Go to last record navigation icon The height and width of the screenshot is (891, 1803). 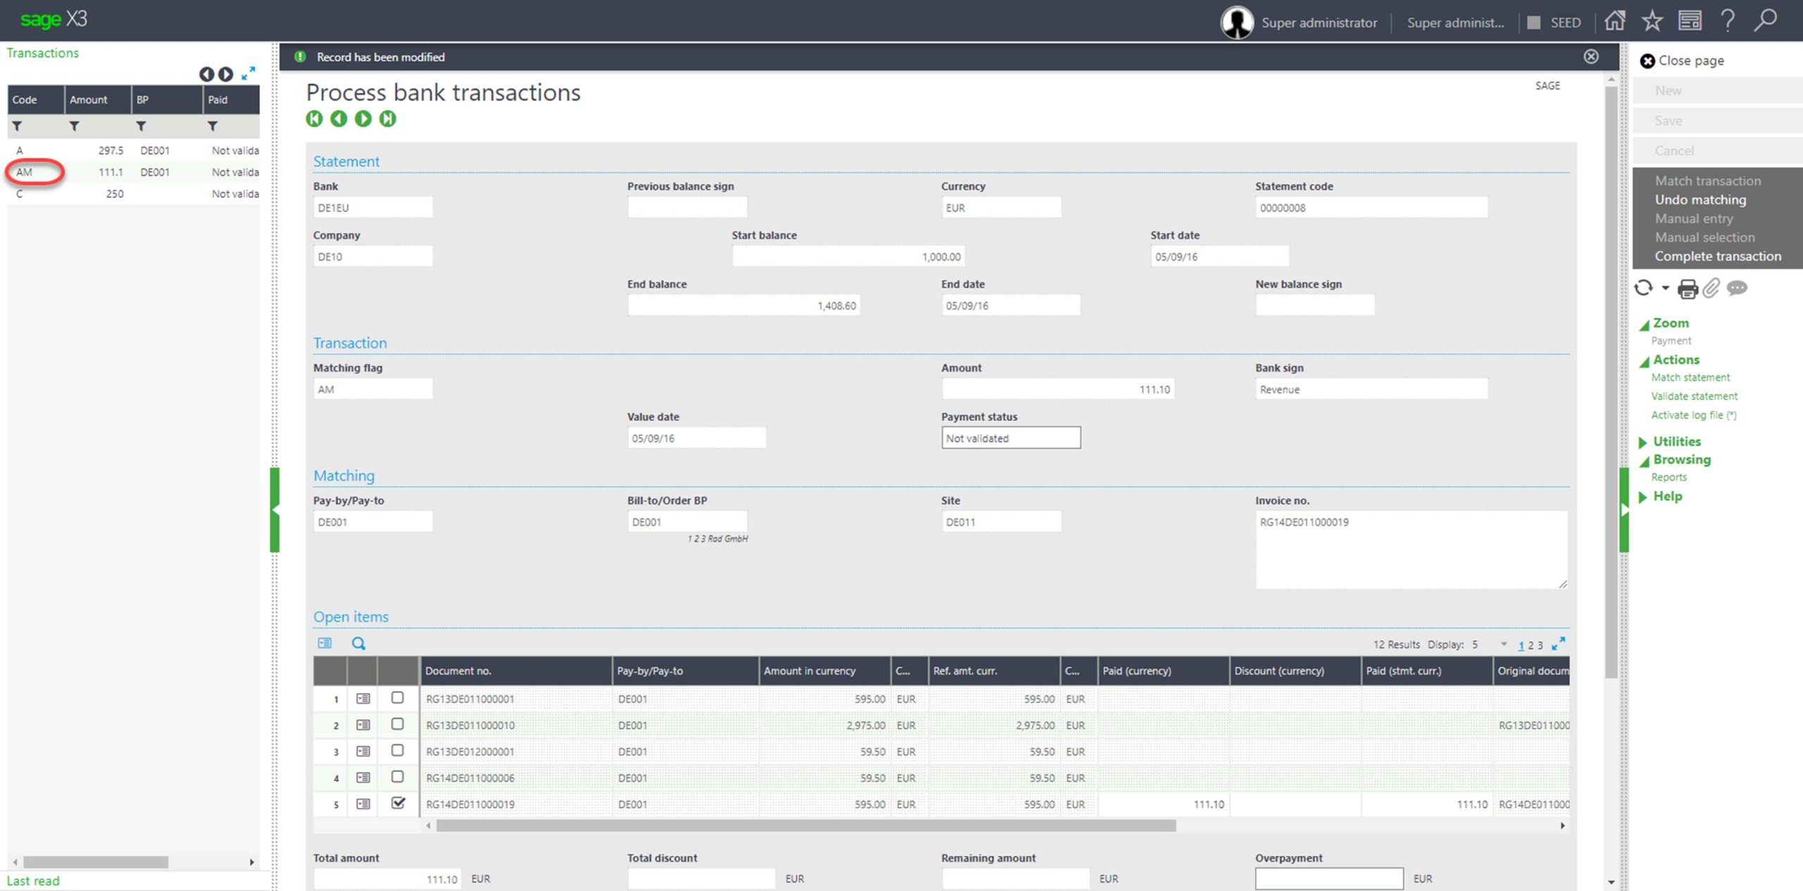tap(387, 119)
